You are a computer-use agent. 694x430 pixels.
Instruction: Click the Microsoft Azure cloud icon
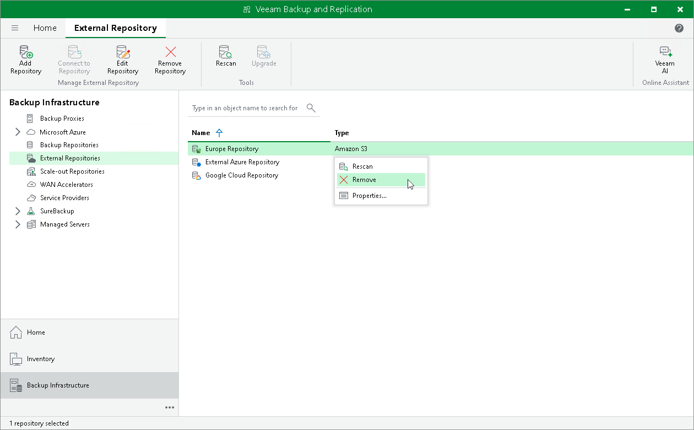click(31, 132)
